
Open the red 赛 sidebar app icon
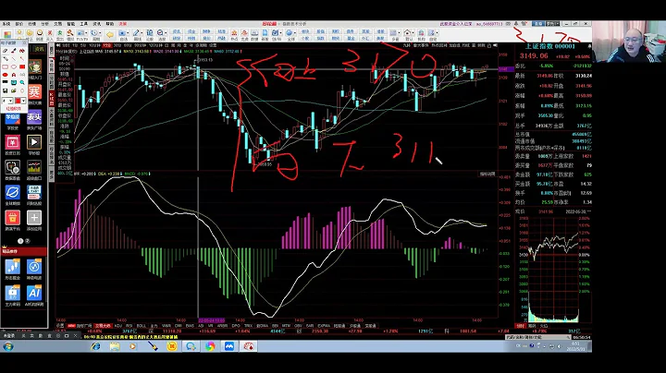pyautogui.click(x=34, y=91)
